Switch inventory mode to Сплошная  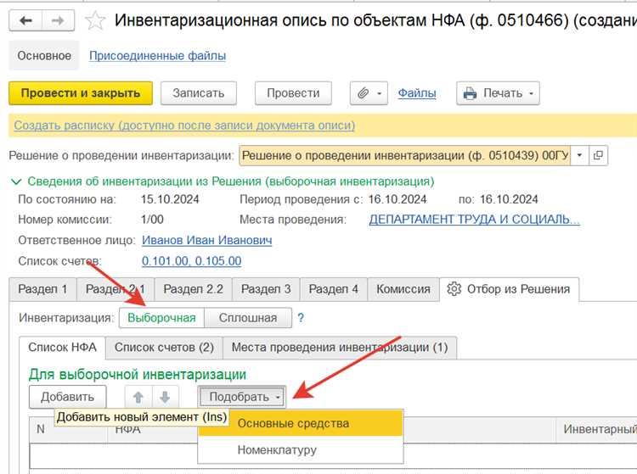(x=248, y=318)
